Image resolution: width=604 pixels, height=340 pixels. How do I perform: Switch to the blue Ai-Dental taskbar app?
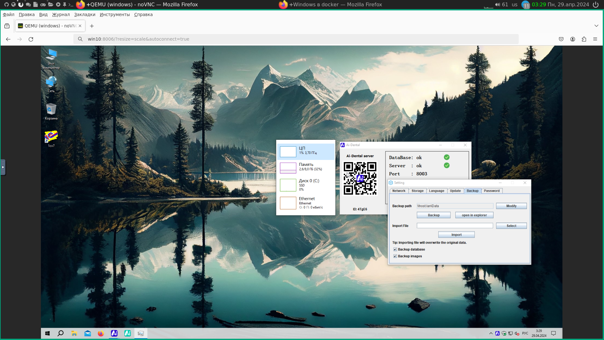(114, 333)
